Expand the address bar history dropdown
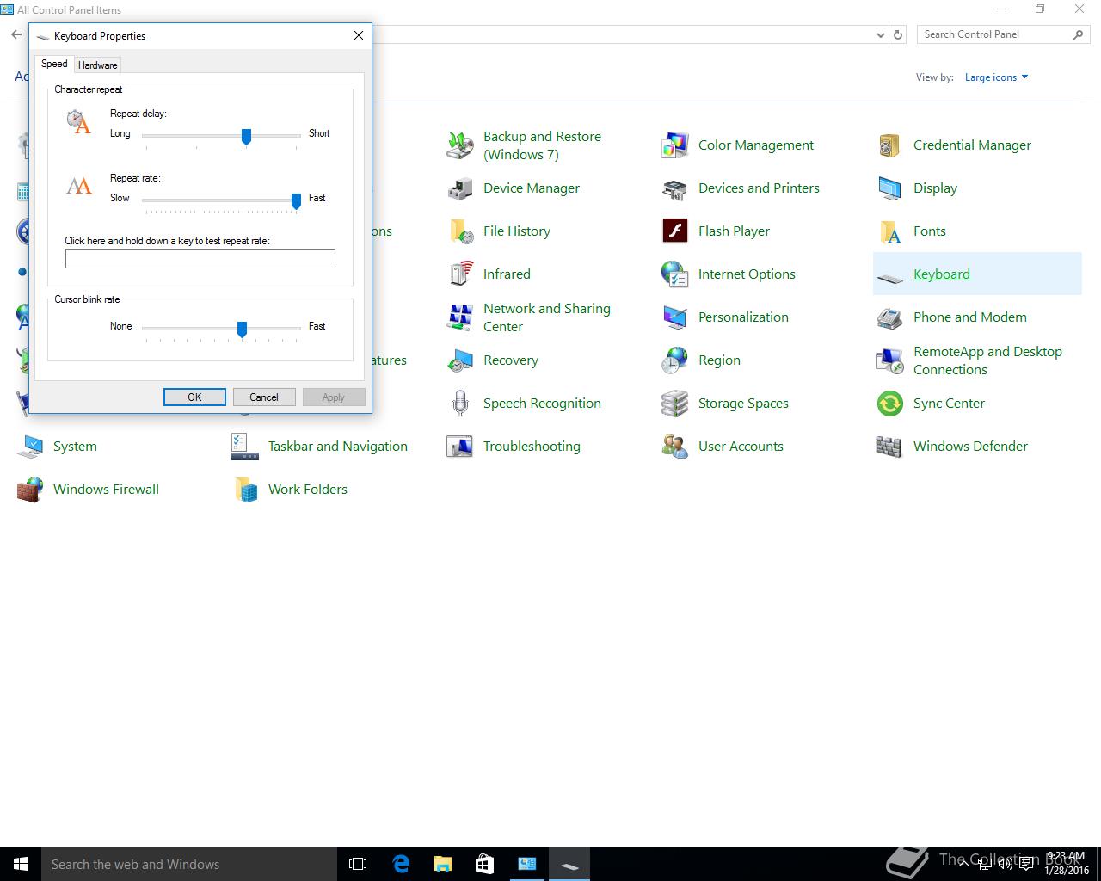Screen dimensions: 1101x881 click(x=880, y=35)
